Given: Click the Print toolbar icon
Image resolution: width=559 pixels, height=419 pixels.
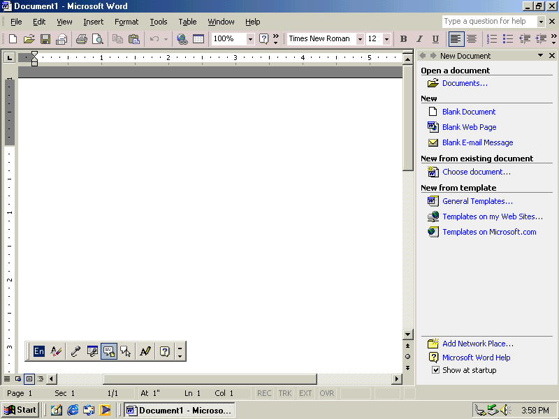Looking at the screenshot, I should (82, 39).
